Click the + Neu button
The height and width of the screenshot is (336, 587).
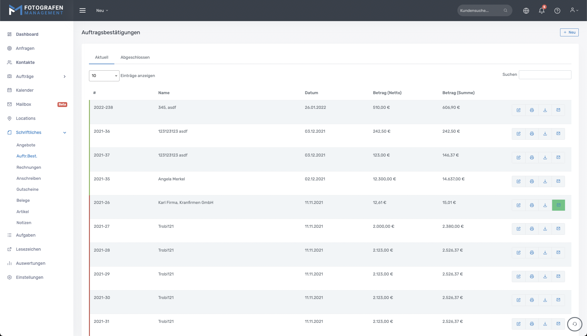[569, 32]
